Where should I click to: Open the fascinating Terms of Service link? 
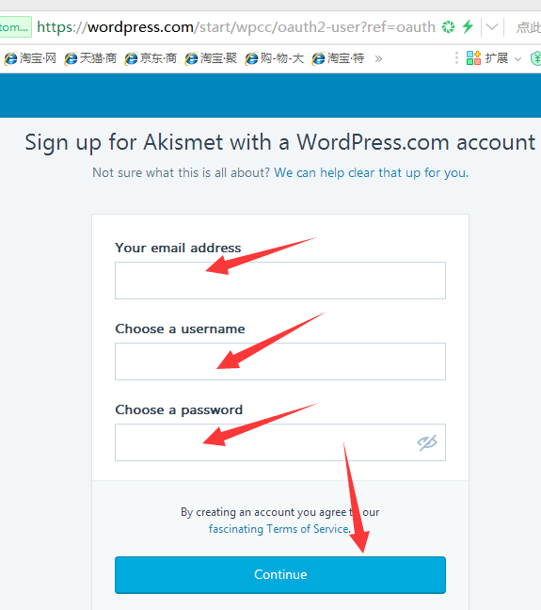279,529
